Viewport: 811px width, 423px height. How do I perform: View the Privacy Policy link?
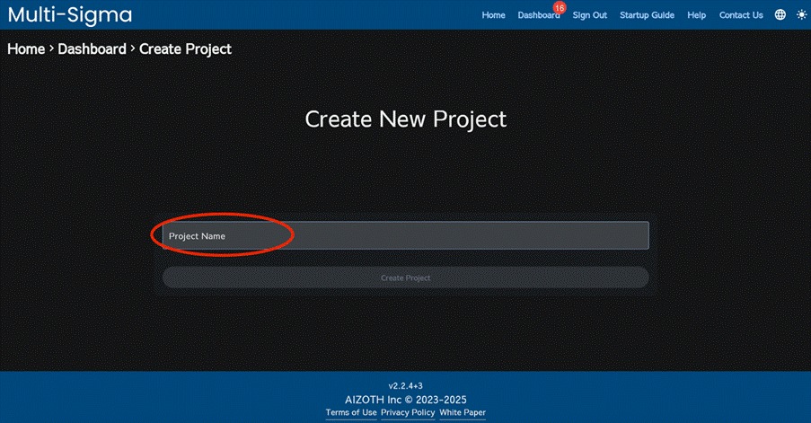click(x=408, y=412)
